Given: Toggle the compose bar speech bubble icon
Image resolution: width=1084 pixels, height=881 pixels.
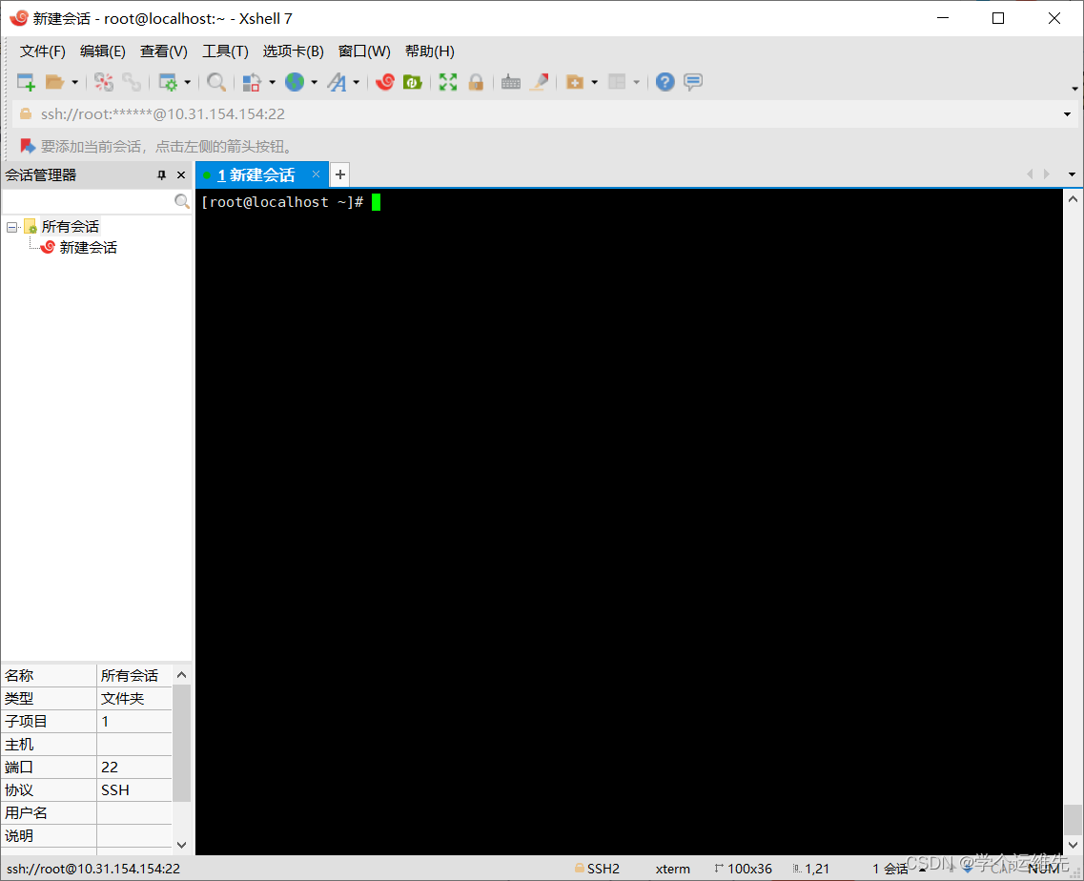Looking at the screenshot, I should [x=693, y=82].
